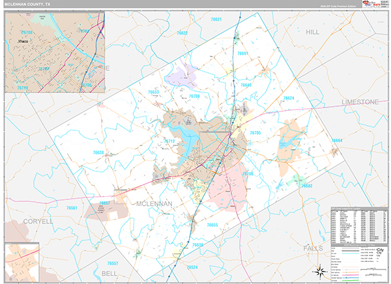The height and width of the screenshot is (284, 391).
Task: Click ZIP 76708 in the Waco inset
Action: pos(27,33)
